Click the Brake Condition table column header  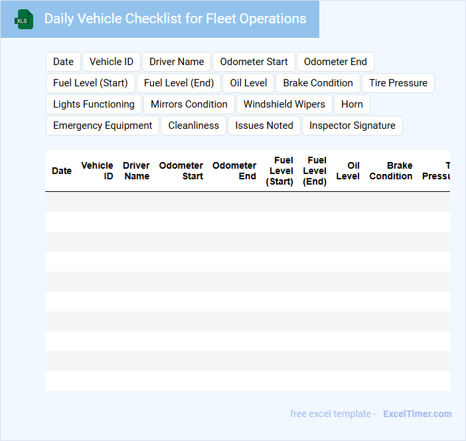391,171
